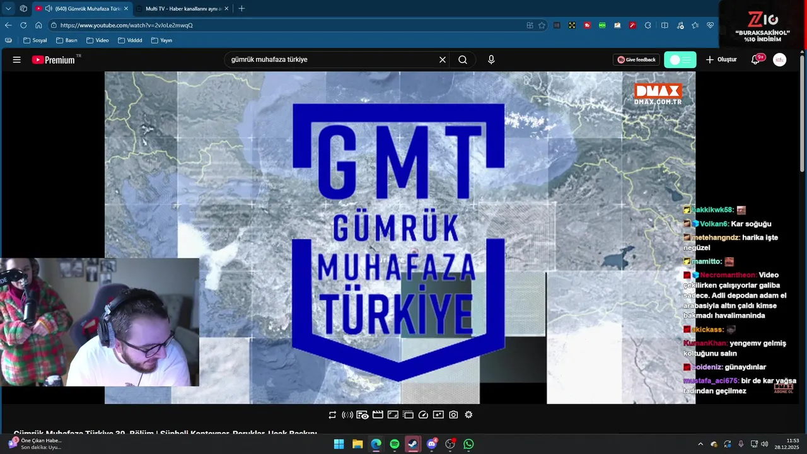Open a new browser tab
807x454 pixels.
point(241,9)
